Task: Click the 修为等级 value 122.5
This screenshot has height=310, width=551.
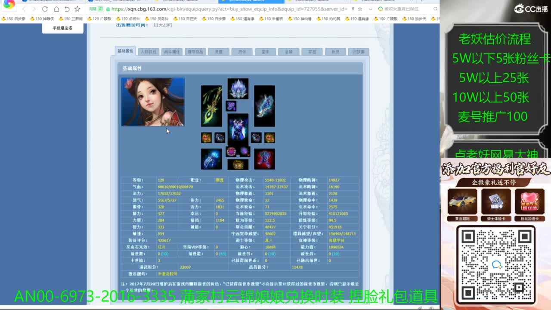Action: pos(270,220)
